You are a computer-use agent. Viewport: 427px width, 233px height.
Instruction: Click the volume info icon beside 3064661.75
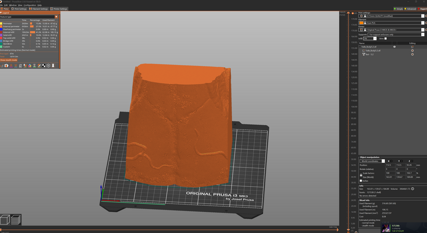413,189
